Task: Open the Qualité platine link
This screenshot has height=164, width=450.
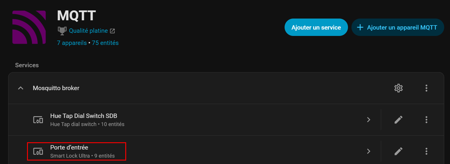Action: coord(88,31)
